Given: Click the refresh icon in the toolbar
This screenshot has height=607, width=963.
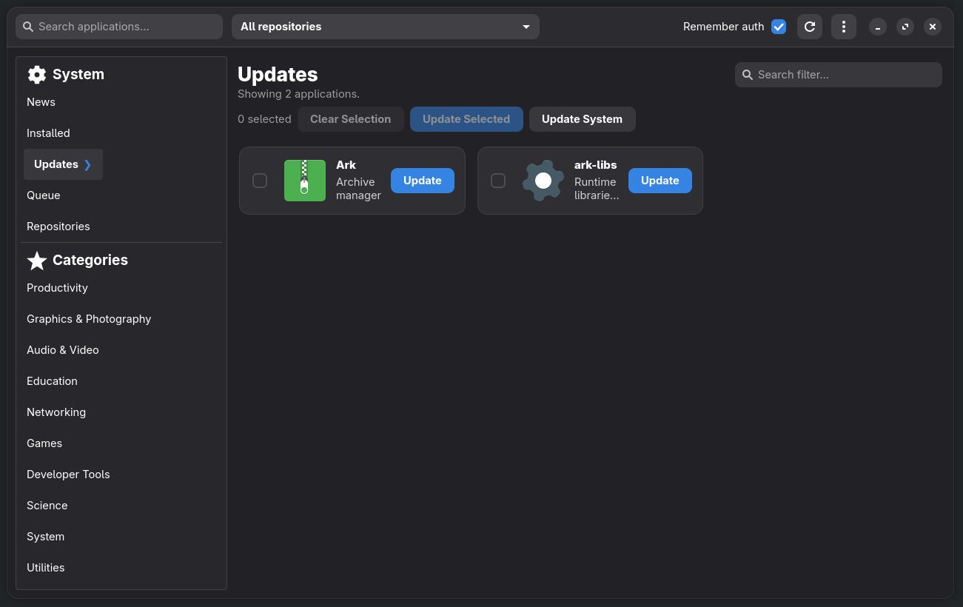Looking at the screenshot, I should 809,27.
